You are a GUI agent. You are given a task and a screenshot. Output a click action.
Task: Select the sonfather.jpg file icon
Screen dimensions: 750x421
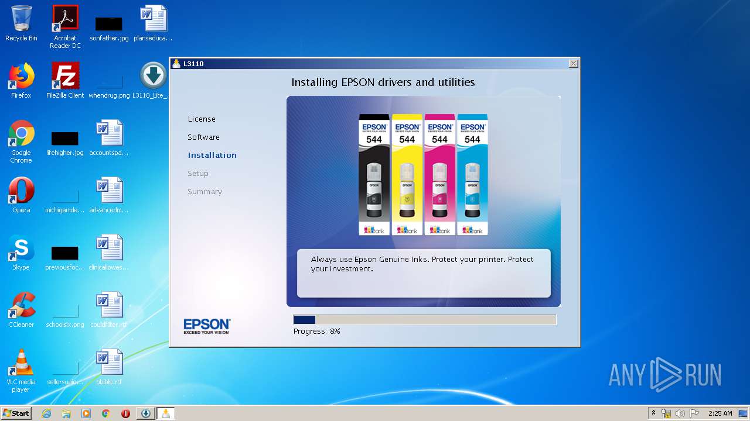pos(109,27)
